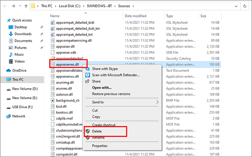Viewport: 252px width, 157px height.
Task: Click $WINDOWS.~BT breadcrumb segment
Action: tap(99, 6)
